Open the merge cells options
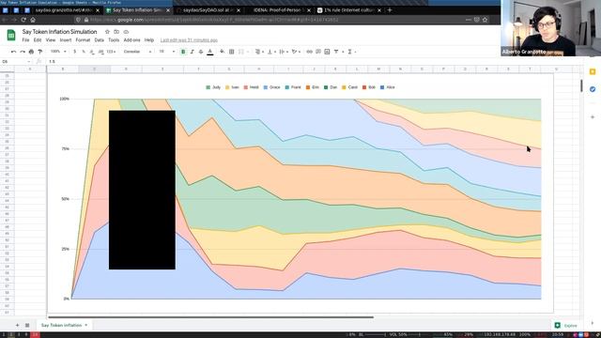Image resolution: width=601 pixels, height=338 pixels. coord(243,52)
